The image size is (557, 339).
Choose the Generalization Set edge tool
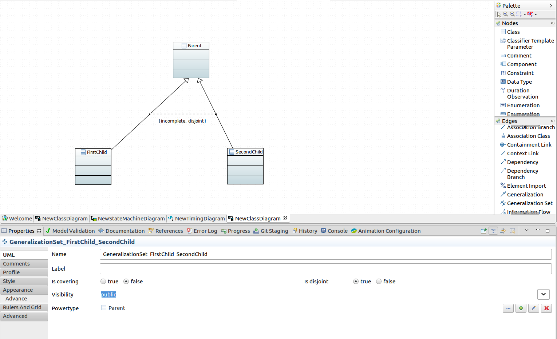click(529, 203)
